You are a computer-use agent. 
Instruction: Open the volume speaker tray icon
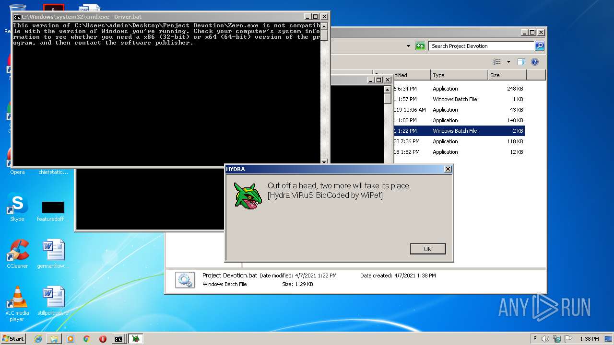tap(545, 339)
